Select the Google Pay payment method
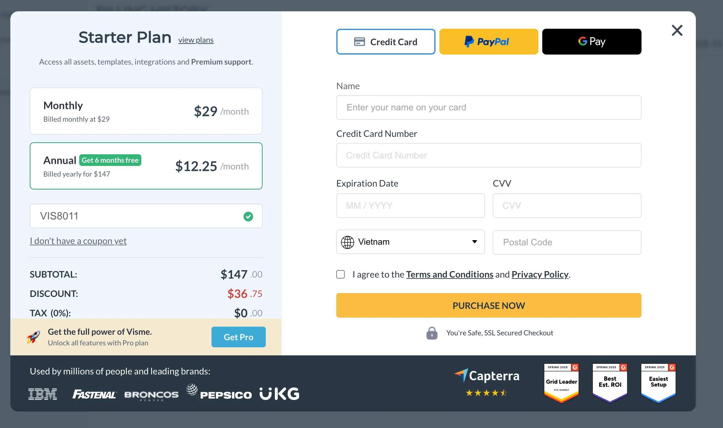723x428 pixels. 592,42
